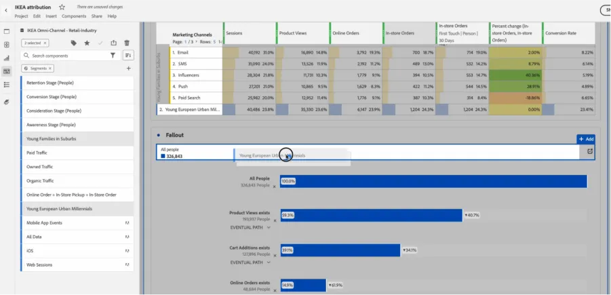The width and height of the screenshot is (611, 295).
Task: Favorite the selected components with the star icon
Action: pos(87,43)
